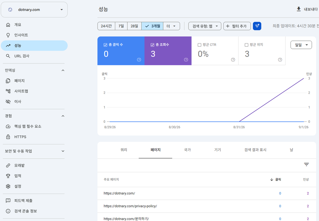Screen dimensions: 319x221
Task: Uncheck the 총 조회수 checkbox
Action: (152, 45)
